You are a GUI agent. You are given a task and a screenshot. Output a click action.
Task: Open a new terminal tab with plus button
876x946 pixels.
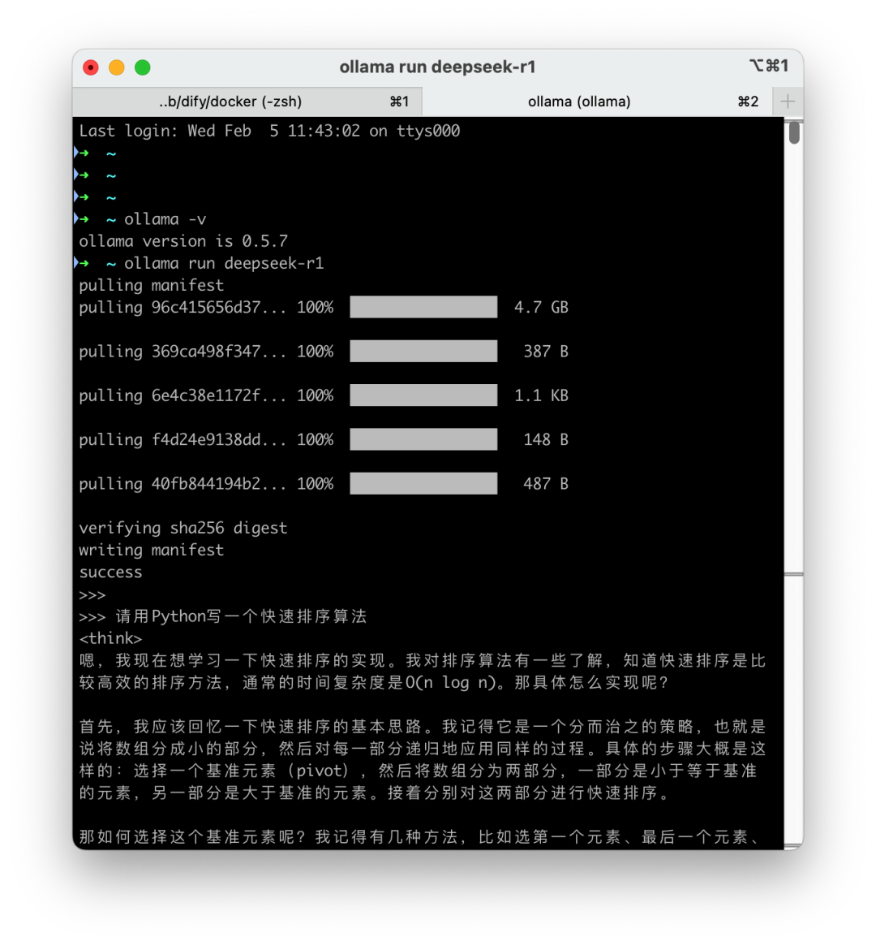pyautogui.click(x=788, y=102)
